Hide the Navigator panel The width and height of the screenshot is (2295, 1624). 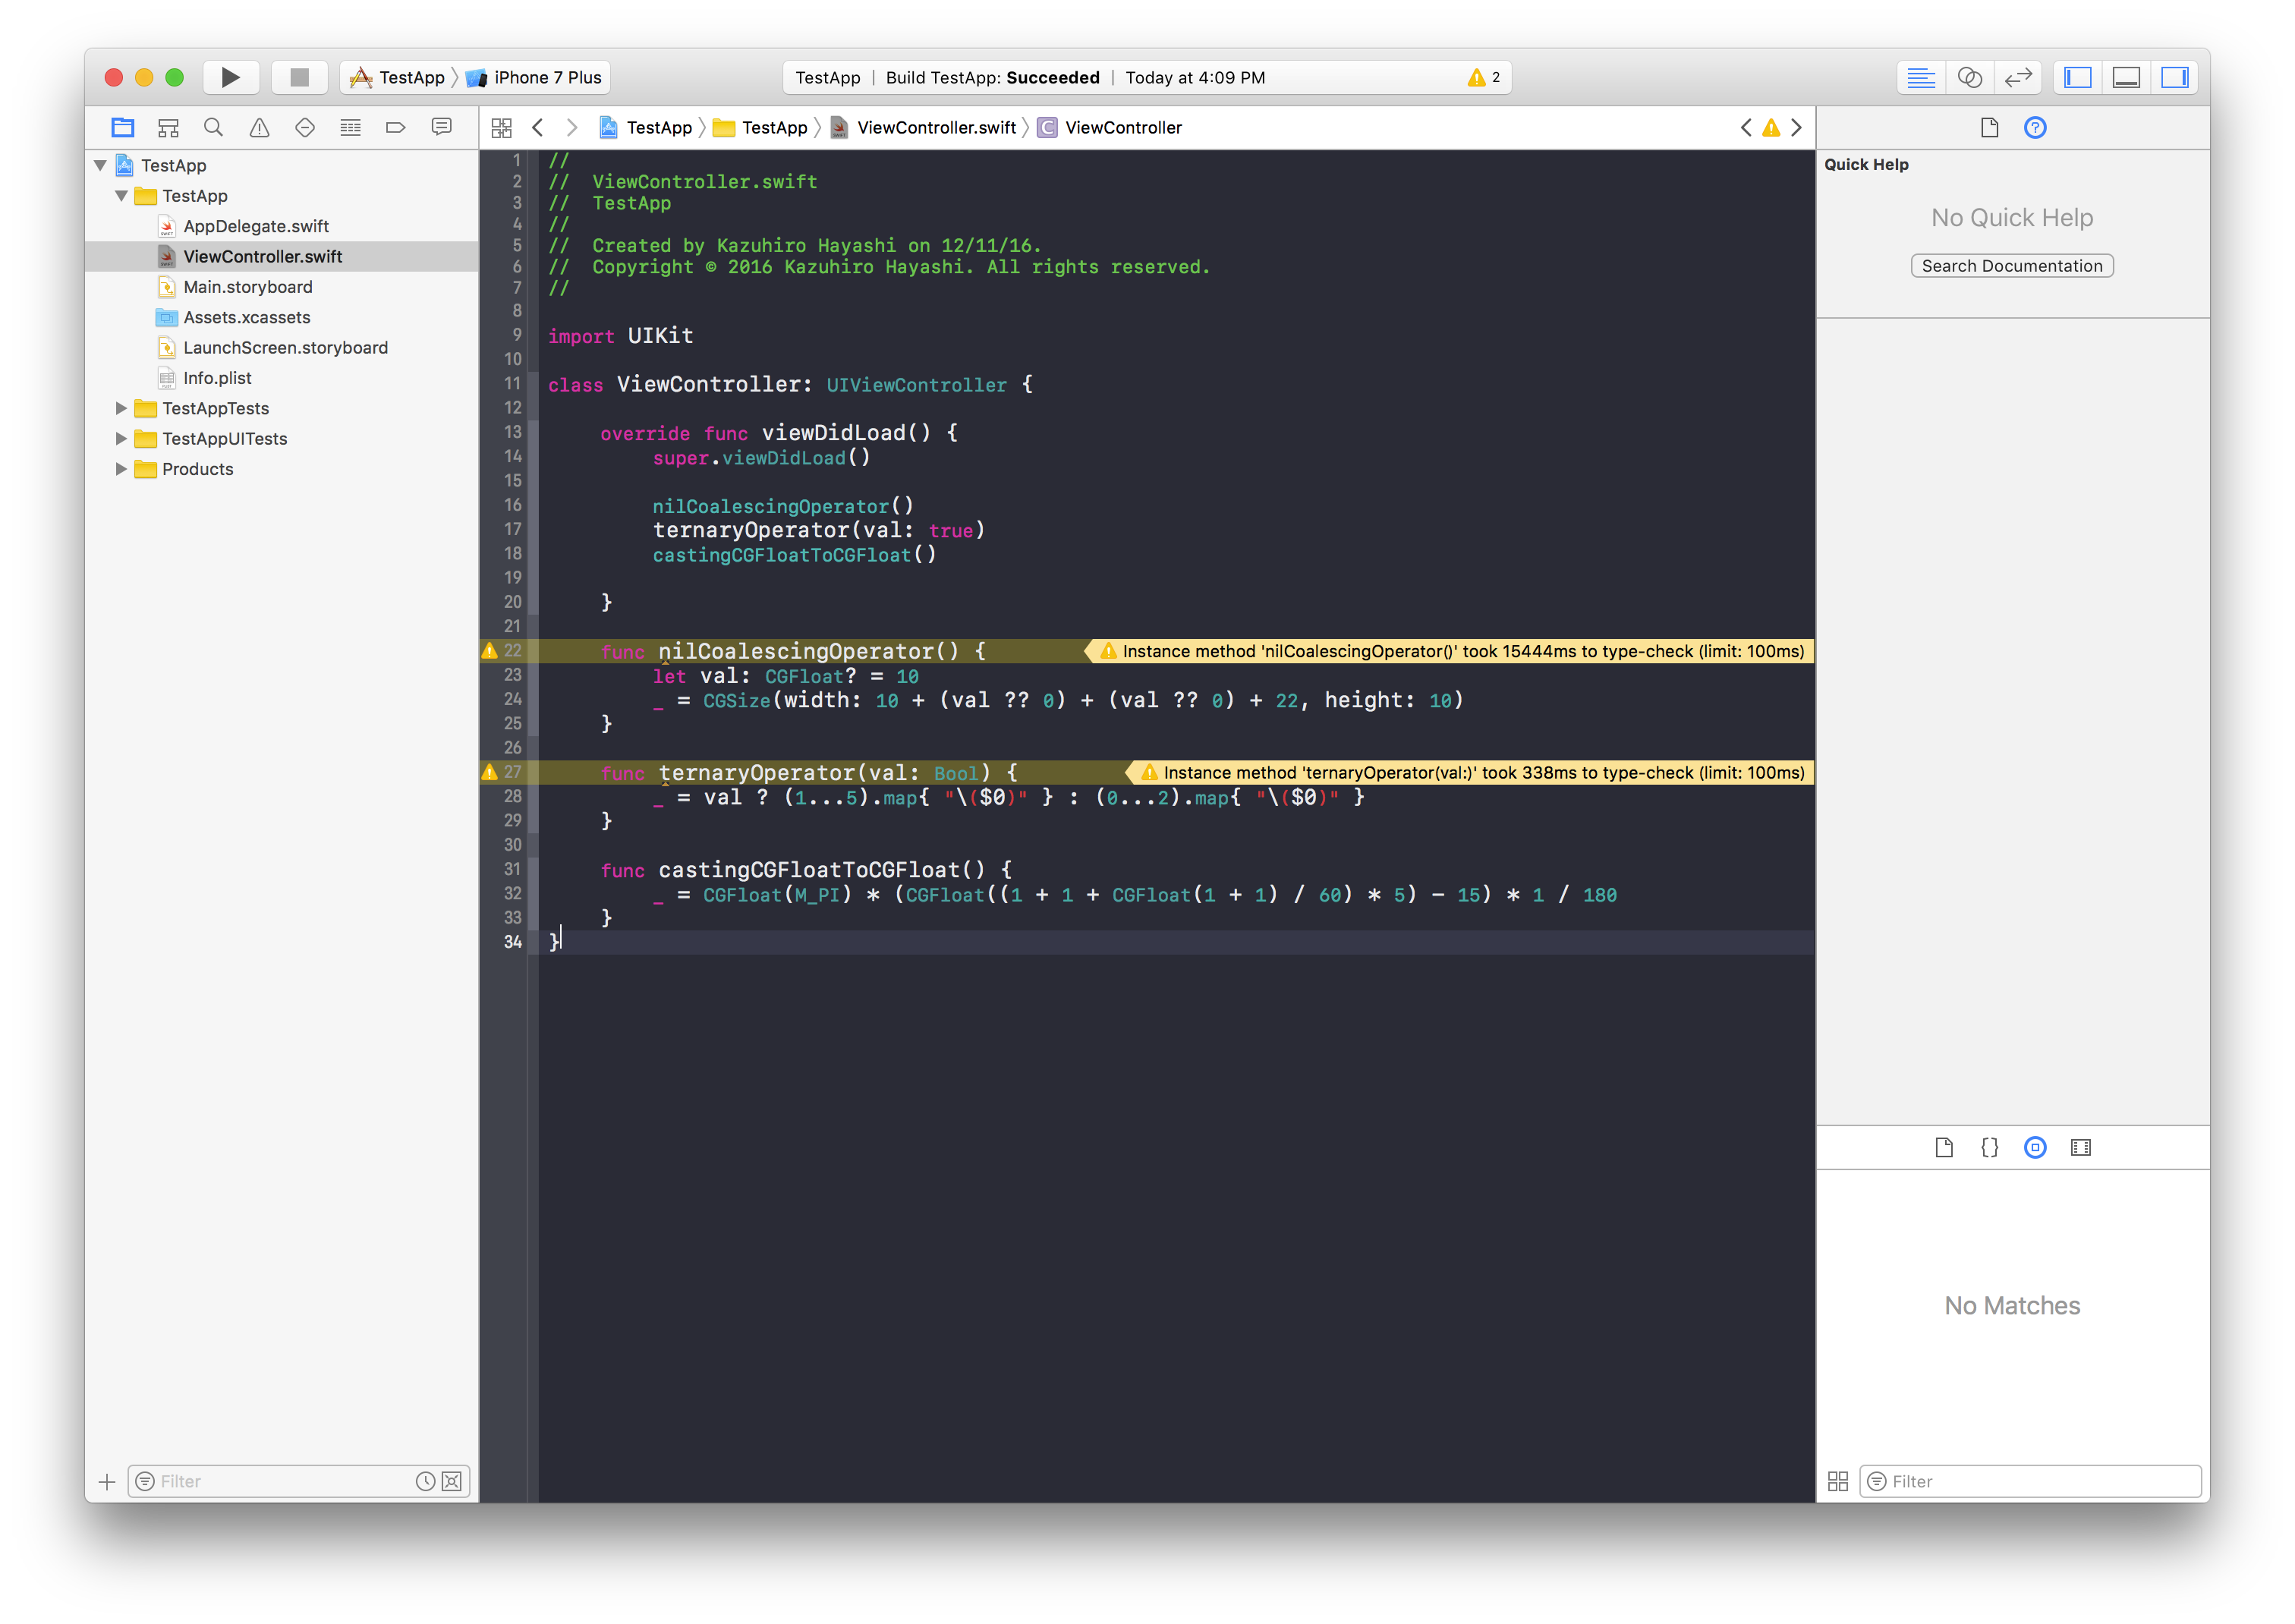coord(2077,77)
